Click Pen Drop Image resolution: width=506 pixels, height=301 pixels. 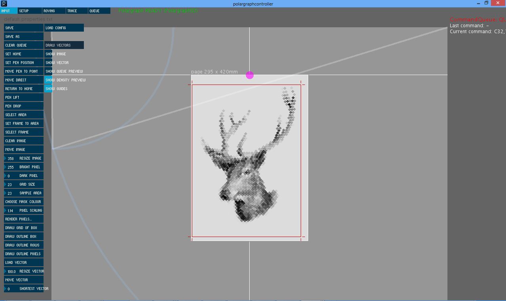coord(24,106)
